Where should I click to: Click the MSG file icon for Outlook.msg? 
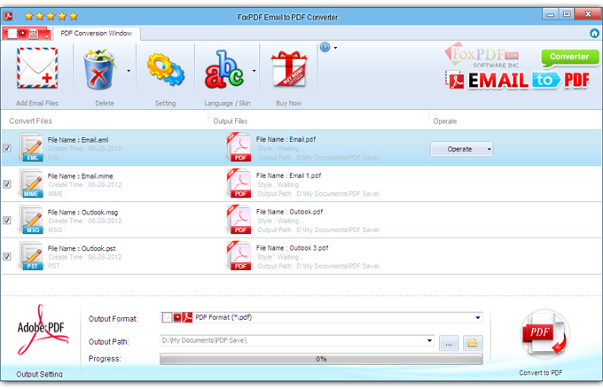coord(32,220)
